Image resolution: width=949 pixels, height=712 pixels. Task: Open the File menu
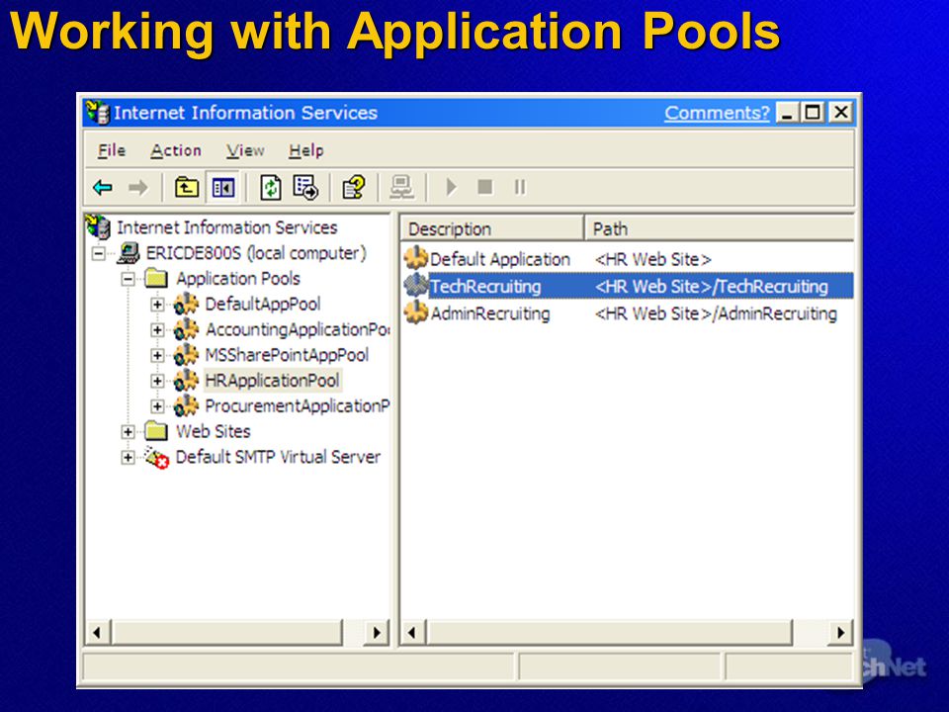coord(112,150)
